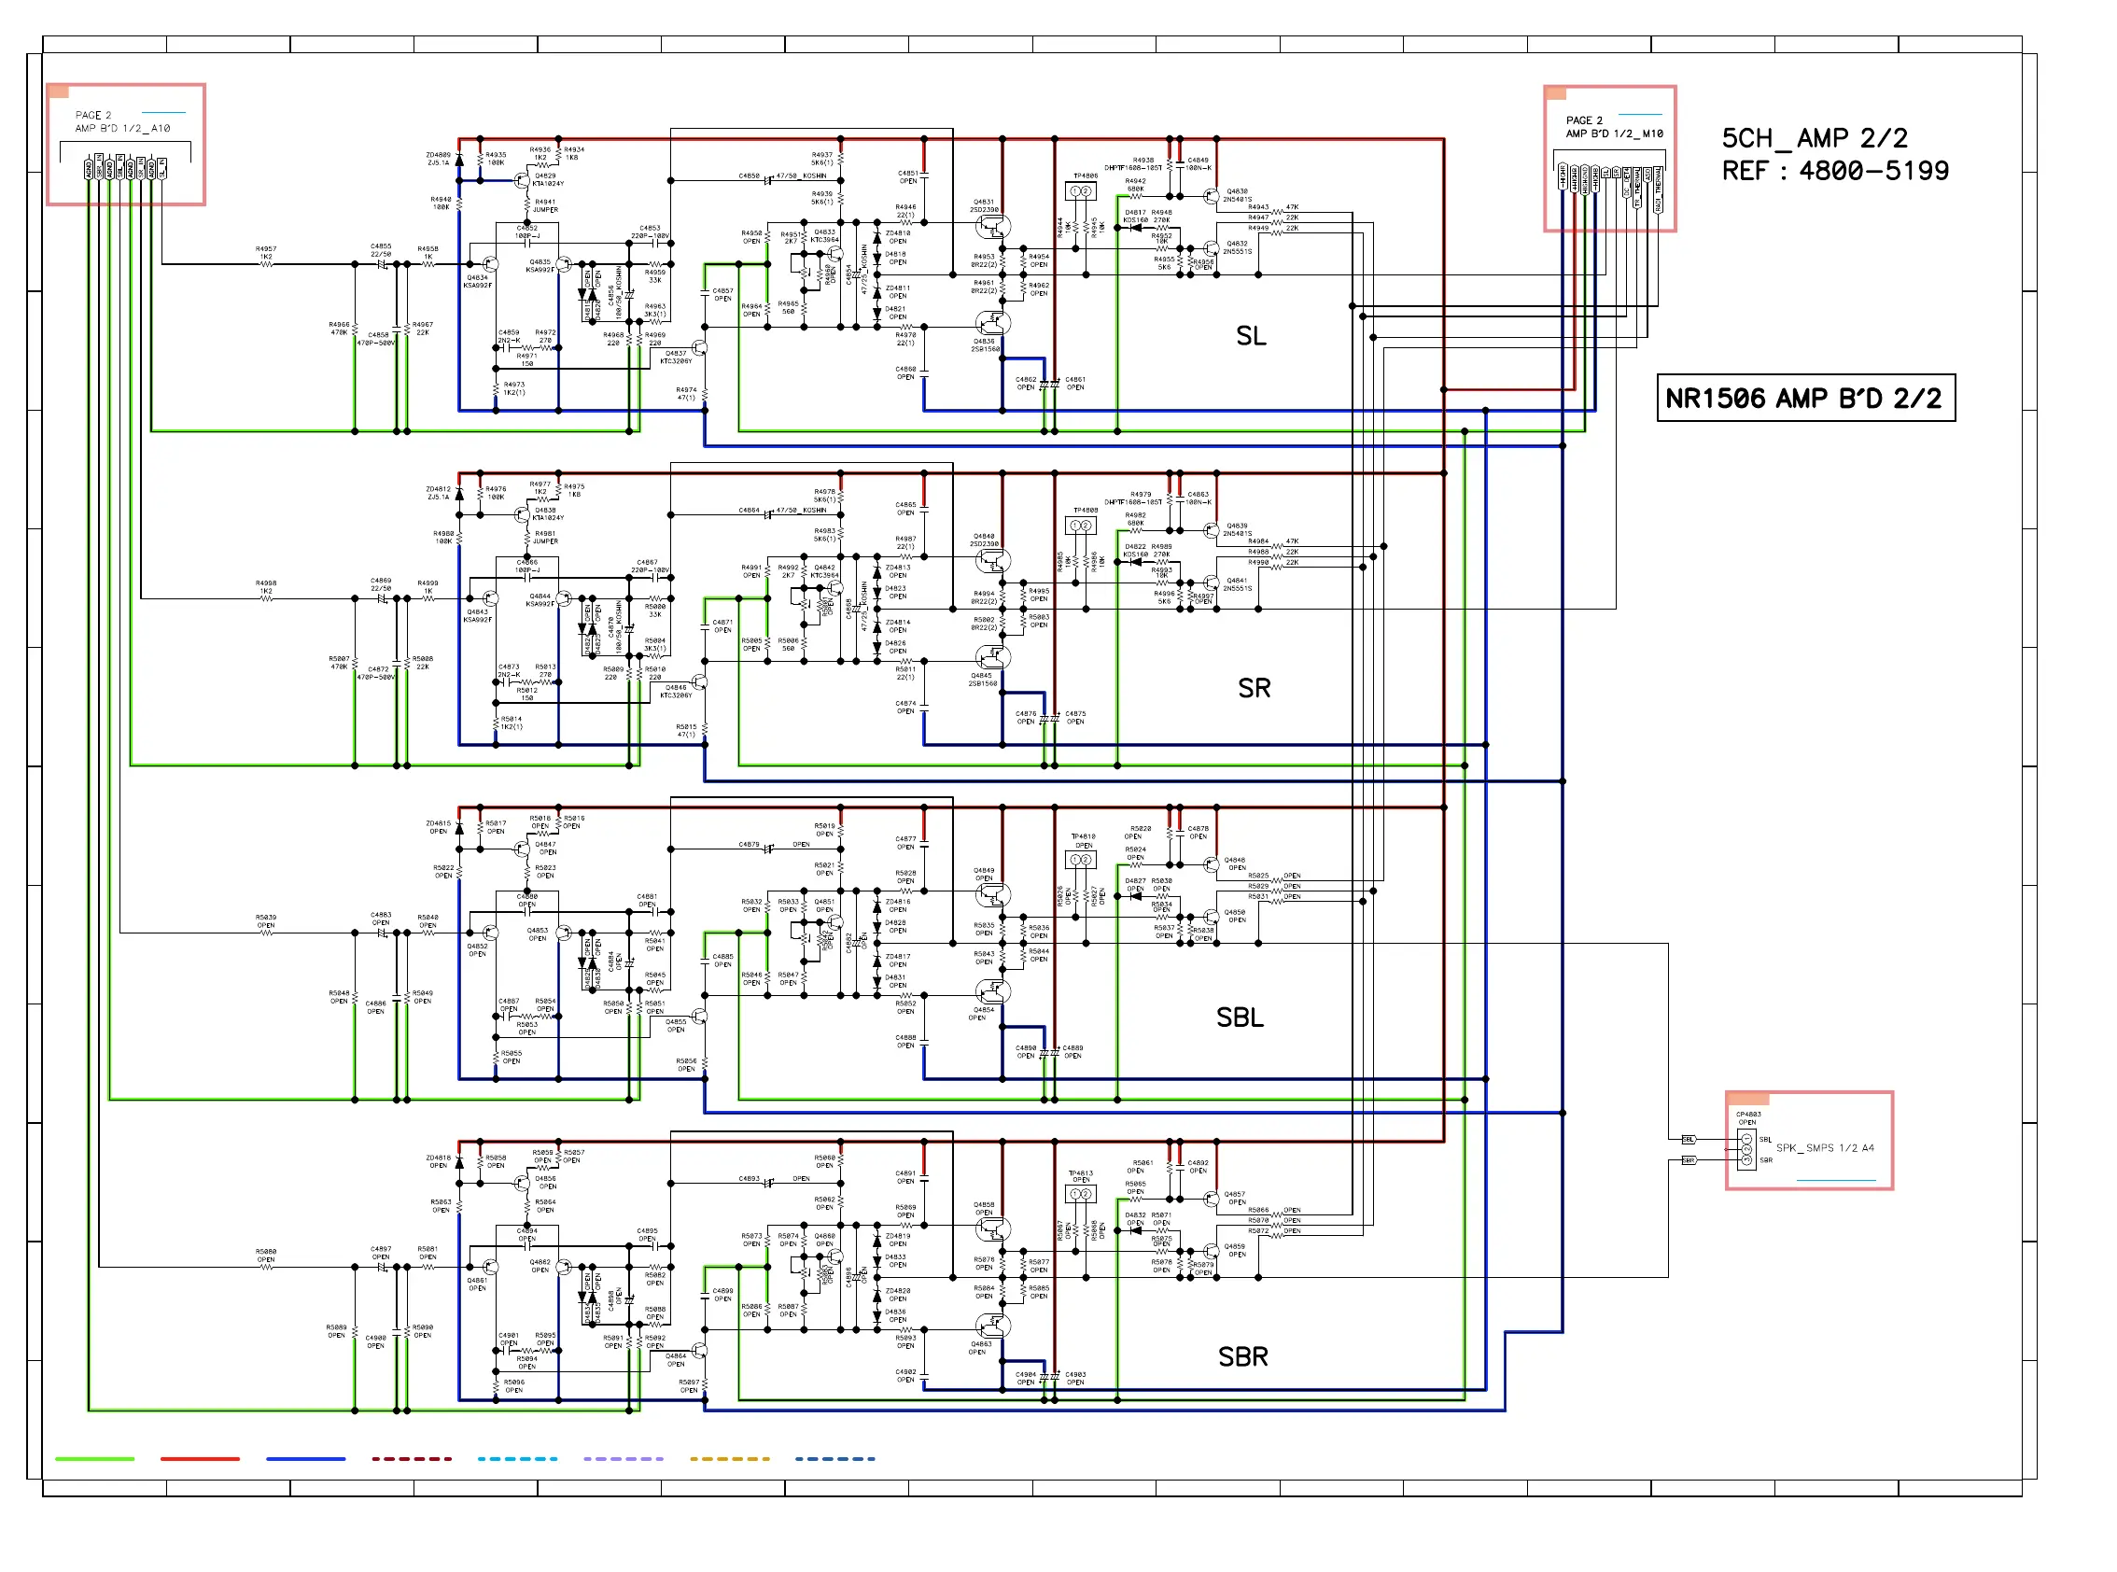Click the NR1506 AMP B'D 2/2 title box
The height and width of the screenshot is (1572, 2117).
[x=1804, y=398]
